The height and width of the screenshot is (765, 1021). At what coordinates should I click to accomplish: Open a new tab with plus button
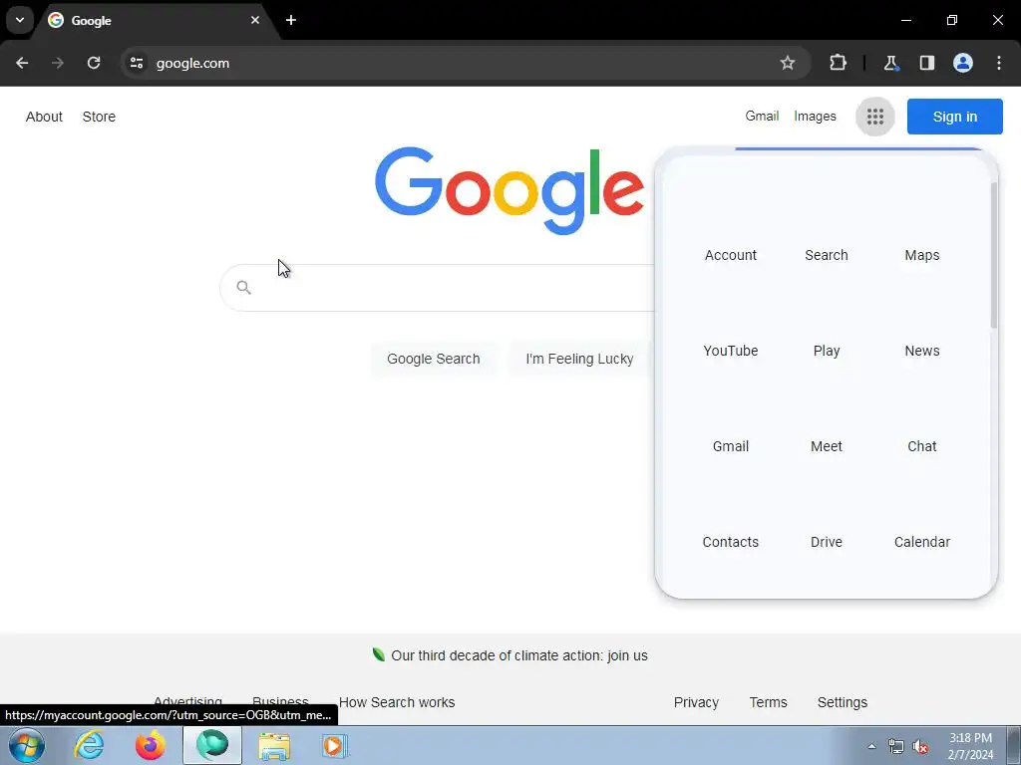[291, 20]
